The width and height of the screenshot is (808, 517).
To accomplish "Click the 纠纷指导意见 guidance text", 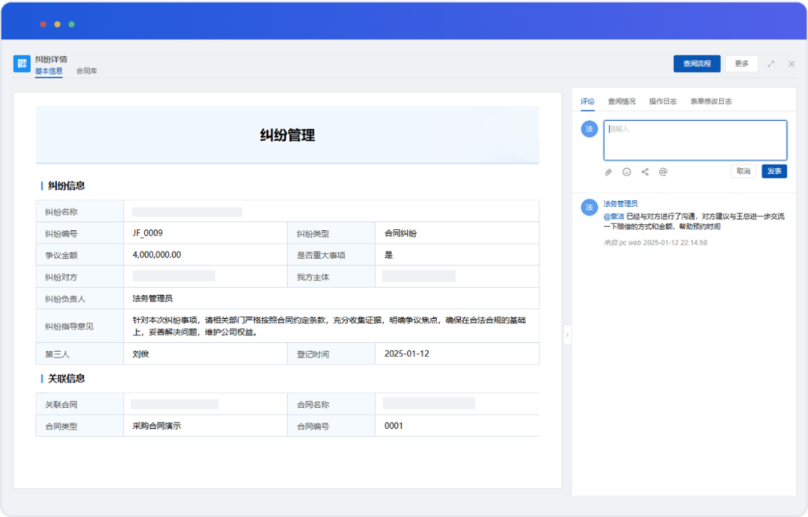I will pyautogui.click(x=329, y=326).
